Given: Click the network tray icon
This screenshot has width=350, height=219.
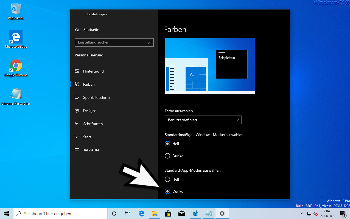Looking at the screenshot, I should pos(309,214).
